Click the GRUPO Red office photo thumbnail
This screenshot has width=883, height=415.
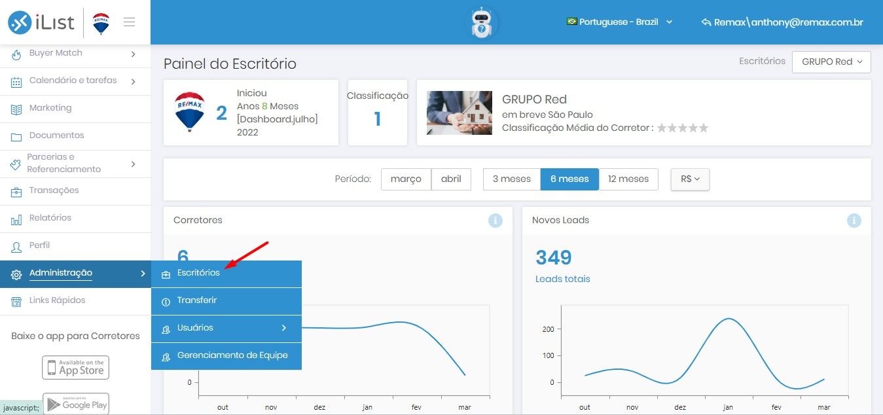point(460,113)
